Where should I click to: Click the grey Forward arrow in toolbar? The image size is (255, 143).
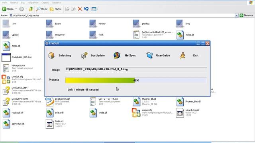[x=22, y=9]
